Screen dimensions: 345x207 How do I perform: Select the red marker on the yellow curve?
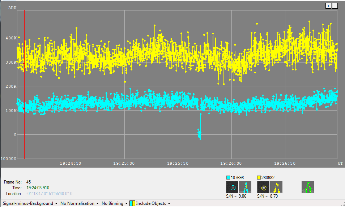tap(24, 64)
